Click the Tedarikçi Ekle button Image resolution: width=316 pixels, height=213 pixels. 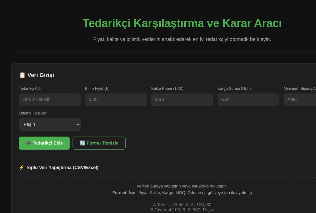coord(44,143)
